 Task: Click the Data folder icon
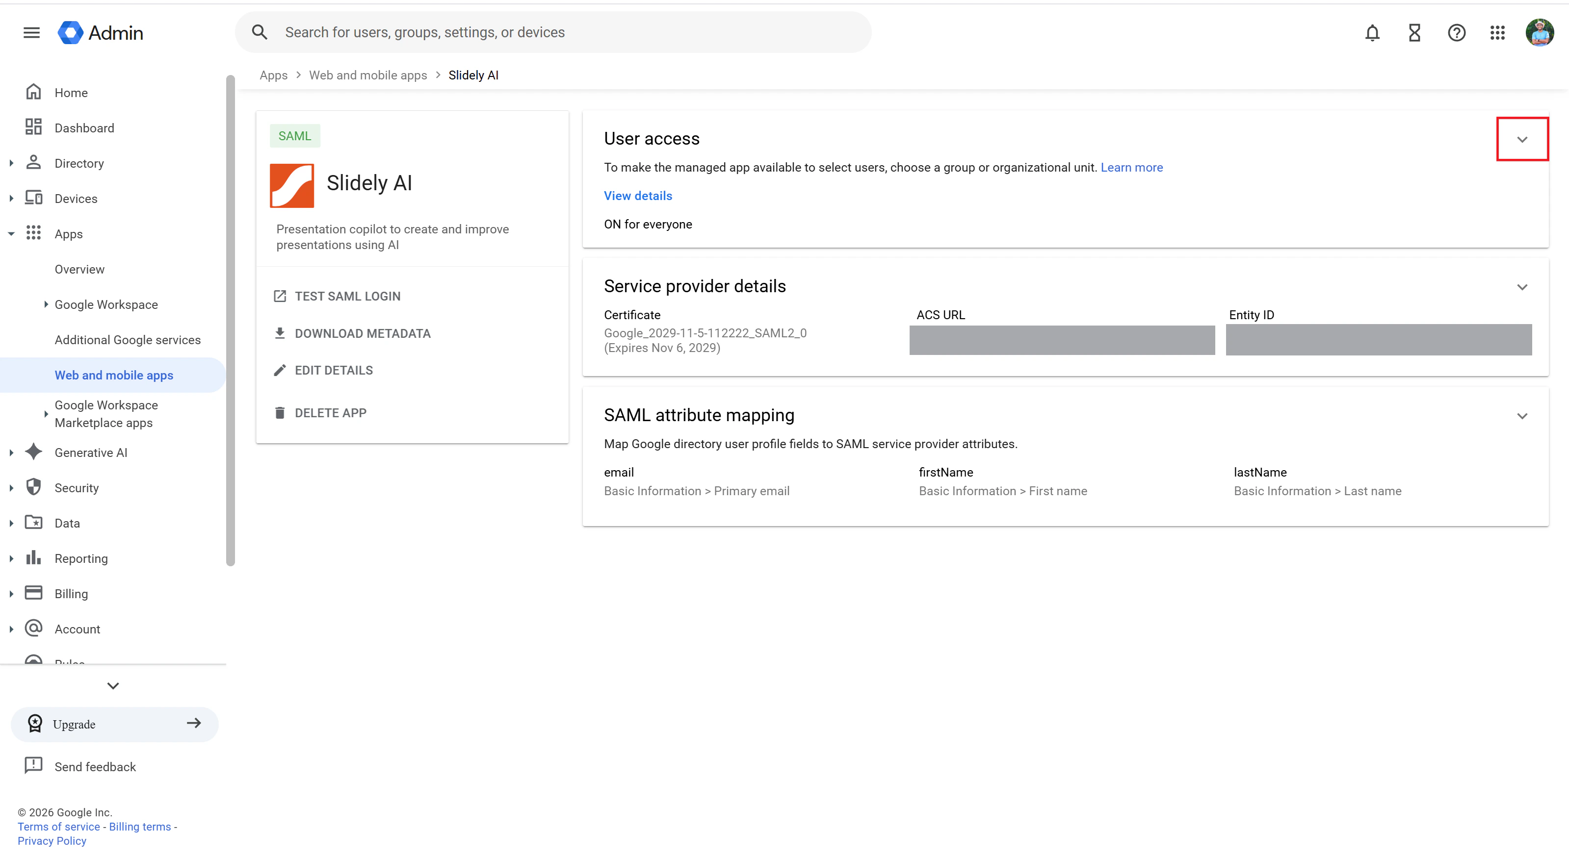(33, 522)
